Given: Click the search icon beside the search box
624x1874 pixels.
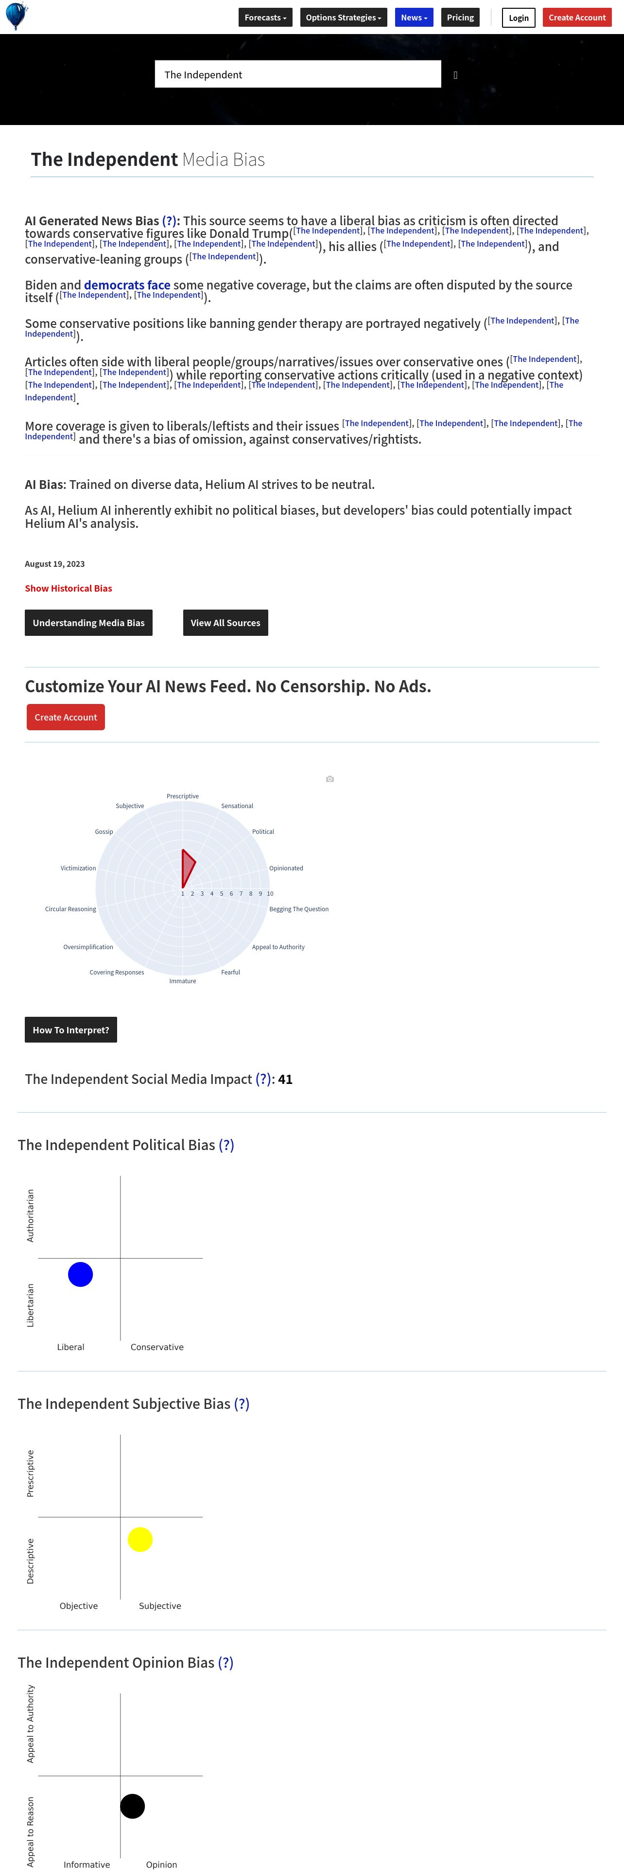Looking at the screenshot, I should [x=455, y=75].
